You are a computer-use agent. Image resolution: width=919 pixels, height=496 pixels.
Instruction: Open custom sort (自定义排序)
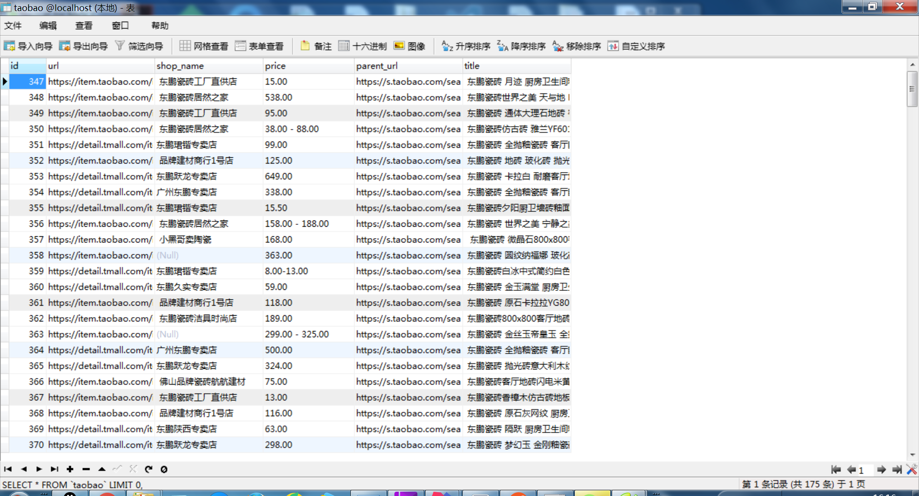click(636, 46)
